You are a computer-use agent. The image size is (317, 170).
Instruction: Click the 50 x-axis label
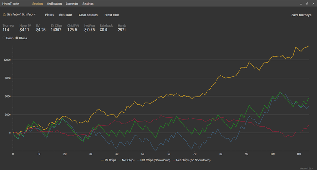(143, 154)
